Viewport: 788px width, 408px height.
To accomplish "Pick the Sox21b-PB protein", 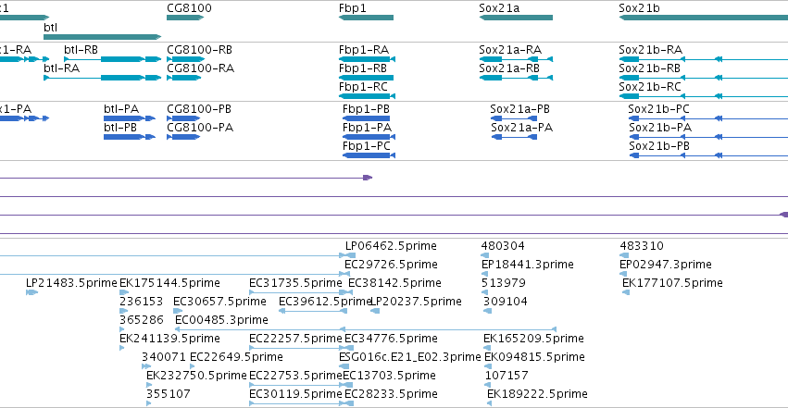I will 659,145.
